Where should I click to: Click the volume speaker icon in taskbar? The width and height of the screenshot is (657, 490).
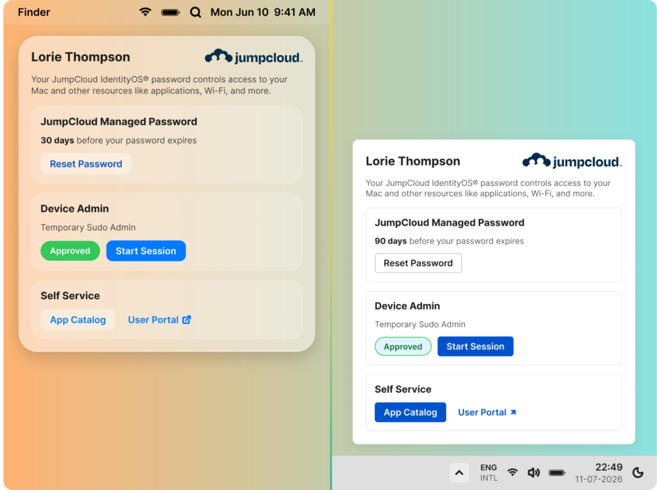[533, 473]
